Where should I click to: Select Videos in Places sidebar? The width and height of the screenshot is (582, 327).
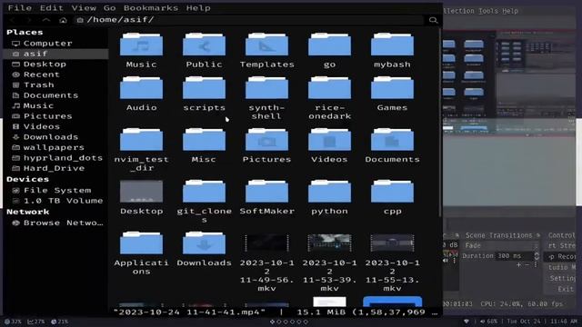coord(55,126)
